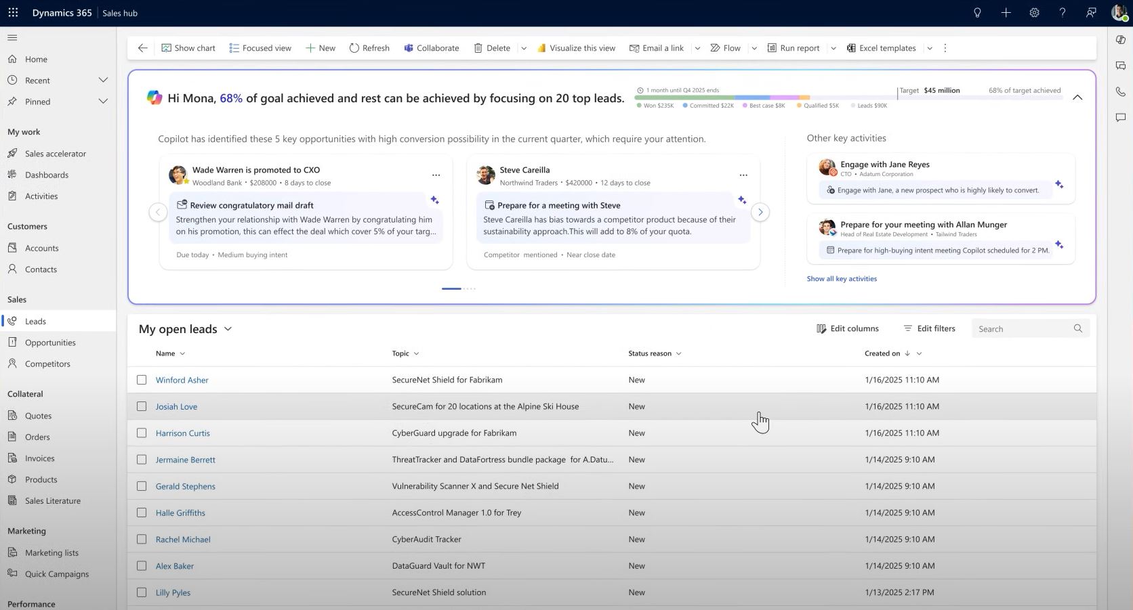The height and width of the screenshot is (610, 1133).
Task: Tick the Harrison Curtis checkbox
Action: pos(142,433)
